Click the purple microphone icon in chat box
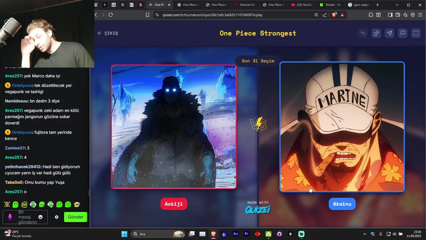Viewport: 426px width, 240px height. tap(10, 217)
